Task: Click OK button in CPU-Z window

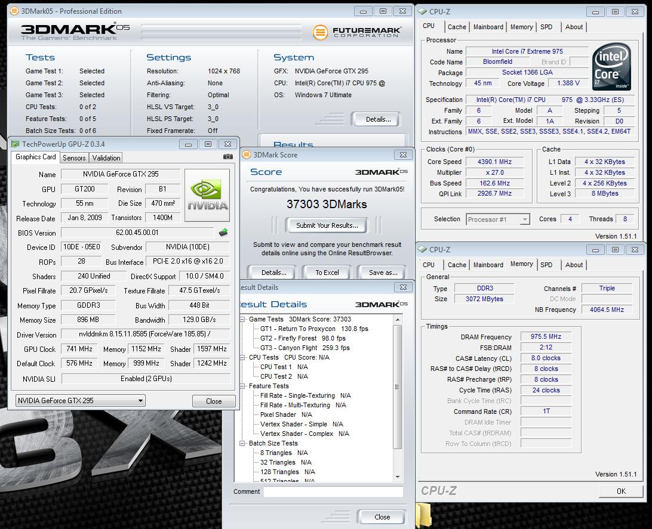Action: 621,491
